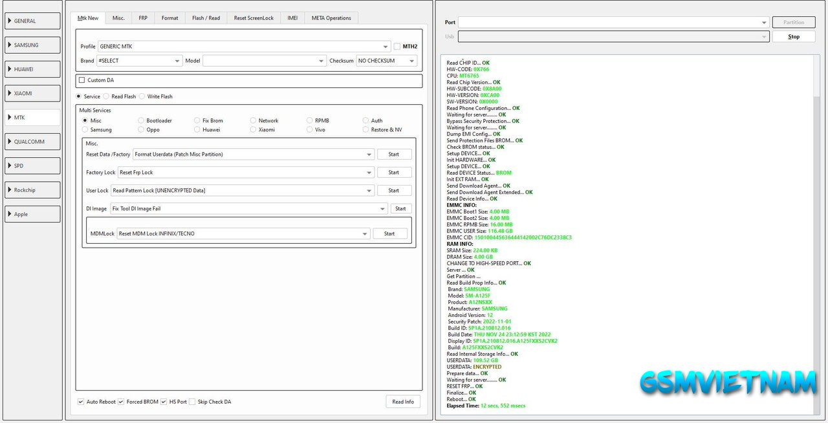Open the Factory Lock dropdown
The height and width of the screenshot is (423, 828).
point(246,172)
